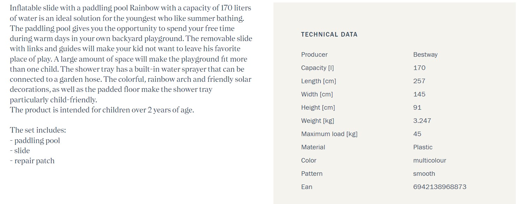This screenshot has width=520, height=204.
Task: Click the Length [cm] label
Action: [x=318, y=81]
